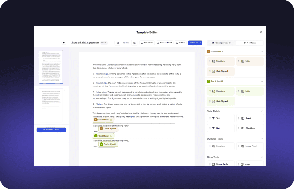The height and width of the screenshot is (189, 294).
Task: Select Recipient A Initial field tile
Action: click(x=250, y=61)
